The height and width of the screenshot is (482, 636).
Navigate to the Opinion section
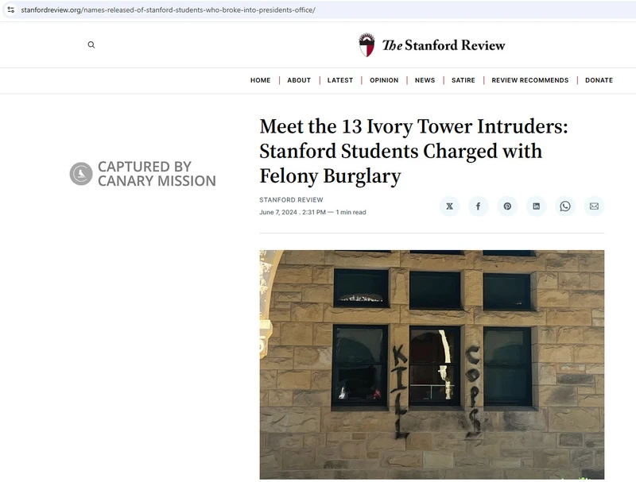pyautogui.click(x=384, y=80)
